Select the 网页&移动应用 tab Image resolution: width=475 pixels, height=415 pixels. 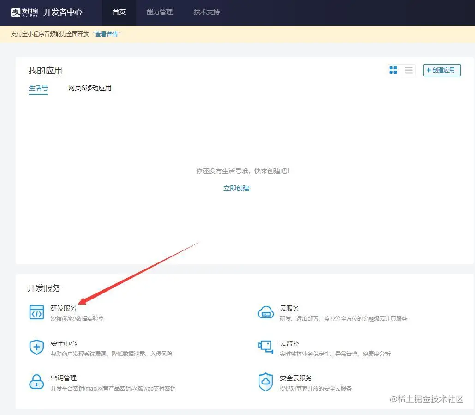[x=90, y=88]
